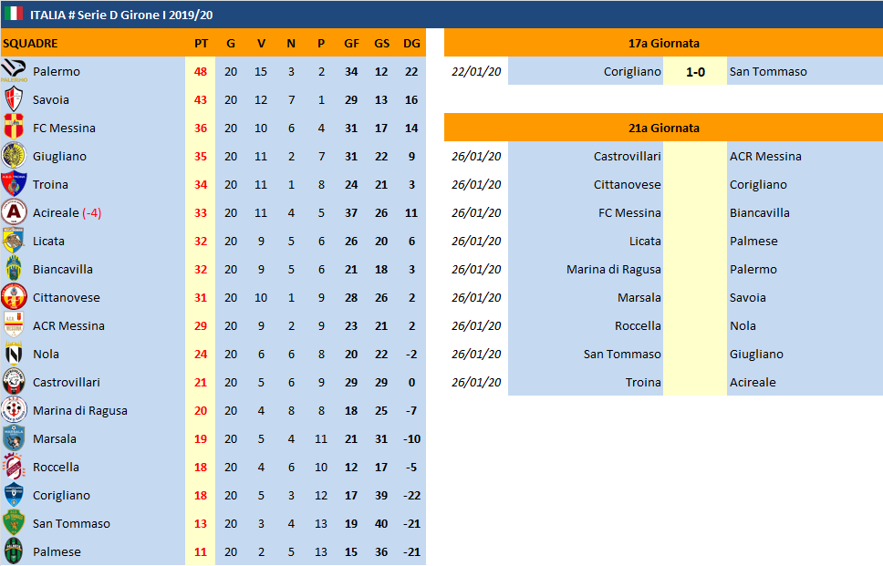Click the 1-0 score cell
This screenshot has width=883, height=566.
point(695,71)
